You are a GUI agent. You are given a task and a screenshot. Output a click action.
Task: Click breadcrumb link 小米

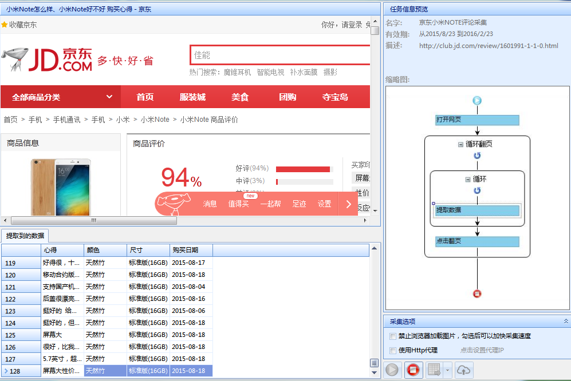point(123,120)
